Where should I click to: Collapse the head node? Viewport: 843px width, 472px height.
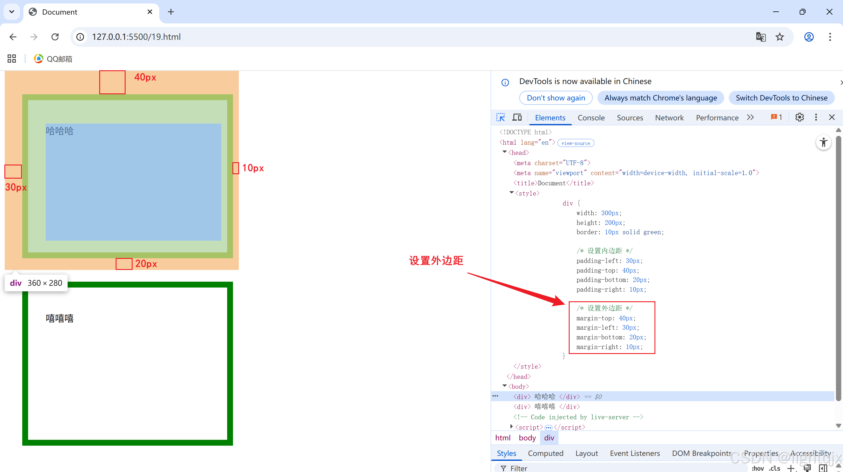coord(505,152)
